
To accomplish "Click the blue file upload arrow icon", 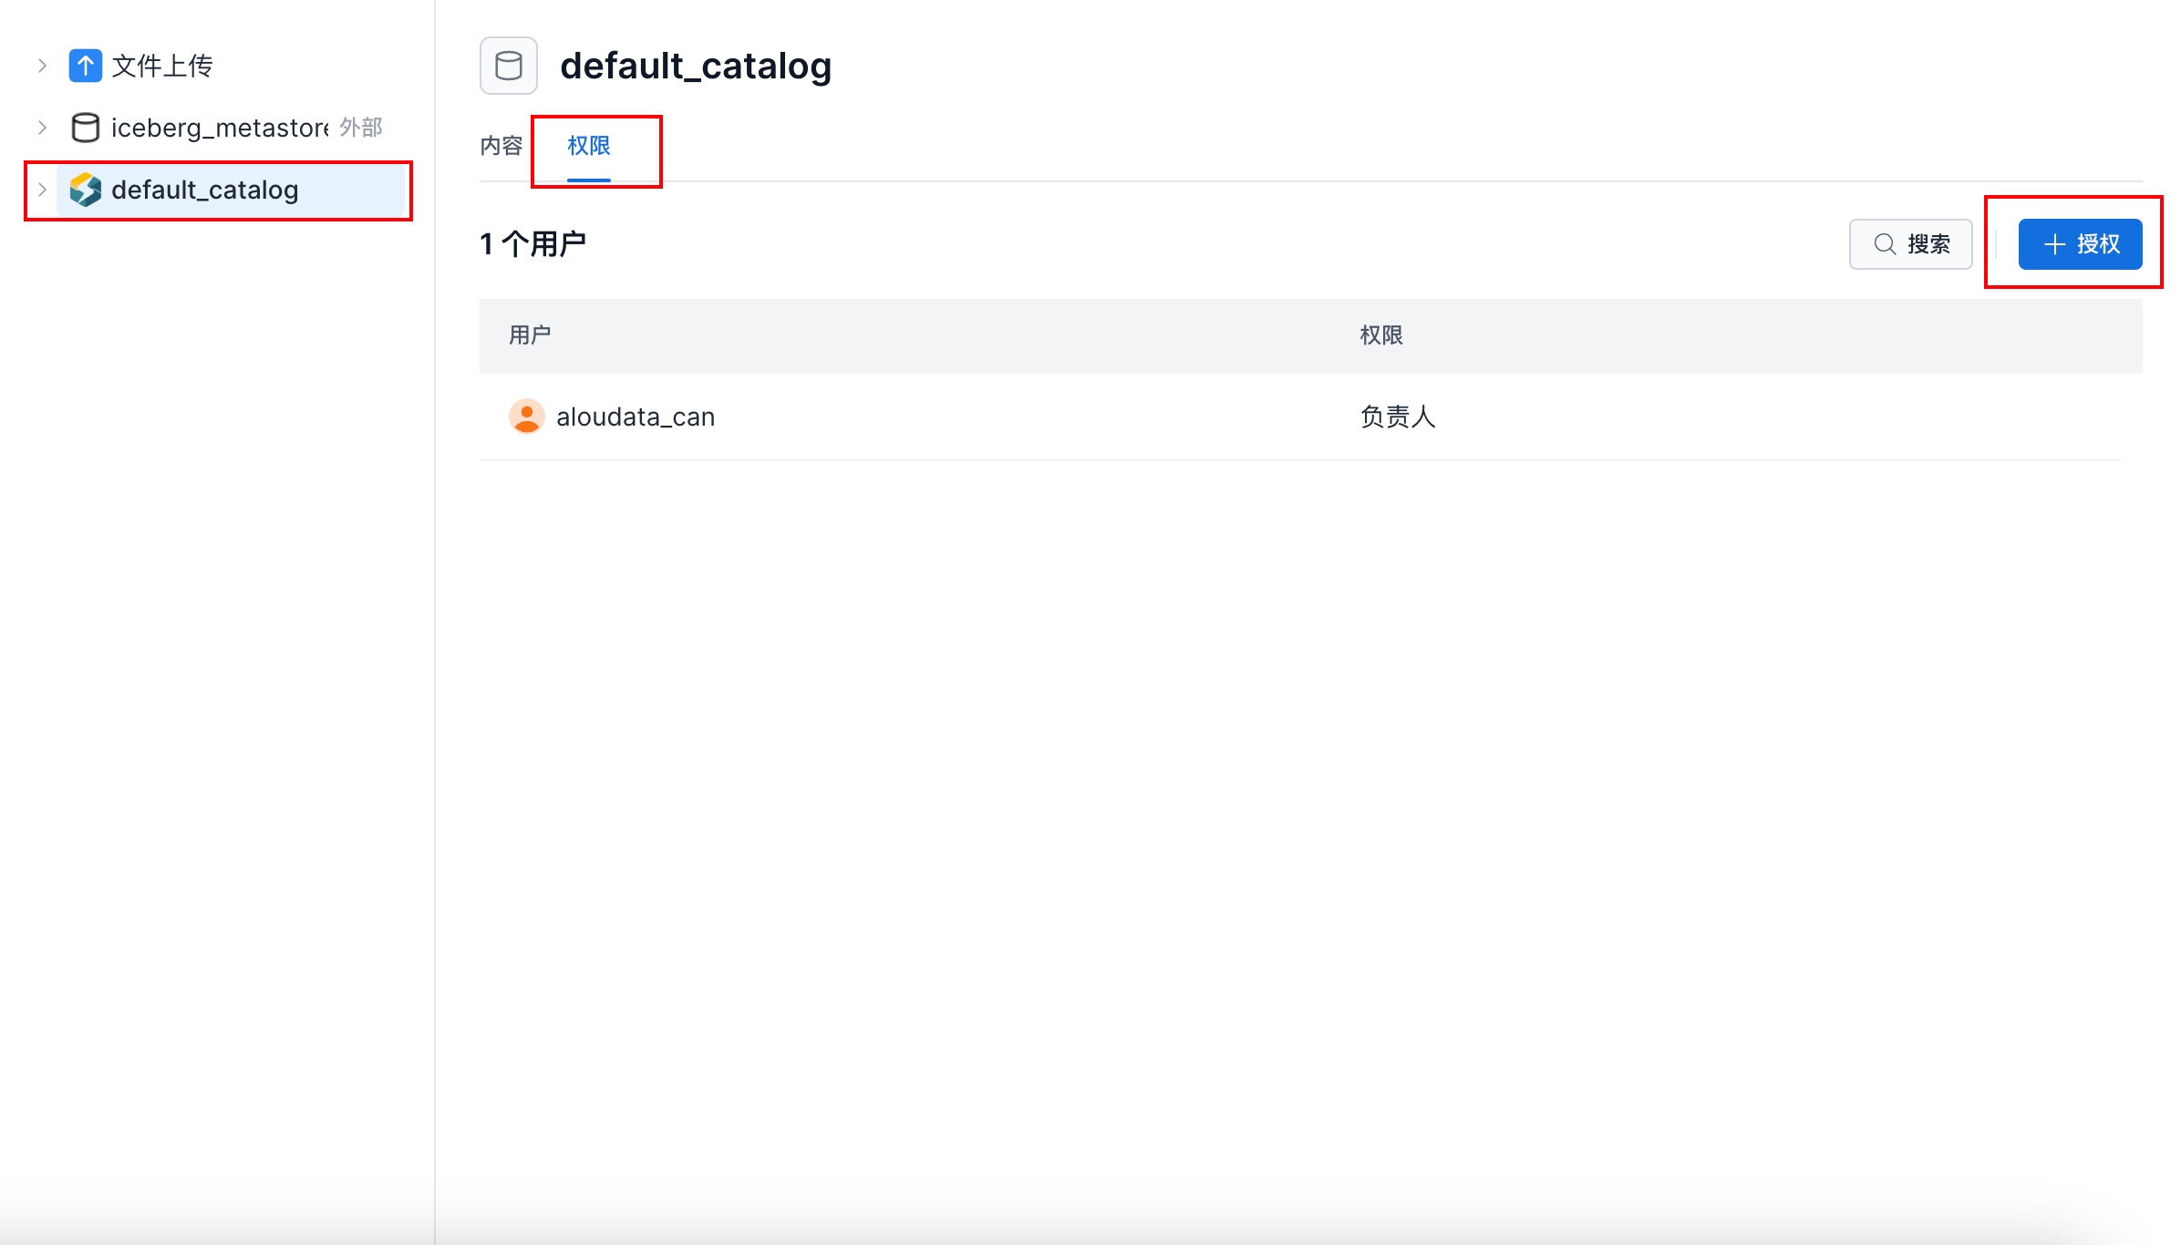I will [x=85, y=66].
